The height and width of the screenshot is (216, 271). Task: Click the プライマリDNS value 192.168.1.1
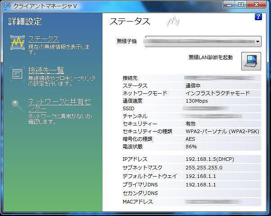point(201,185)
